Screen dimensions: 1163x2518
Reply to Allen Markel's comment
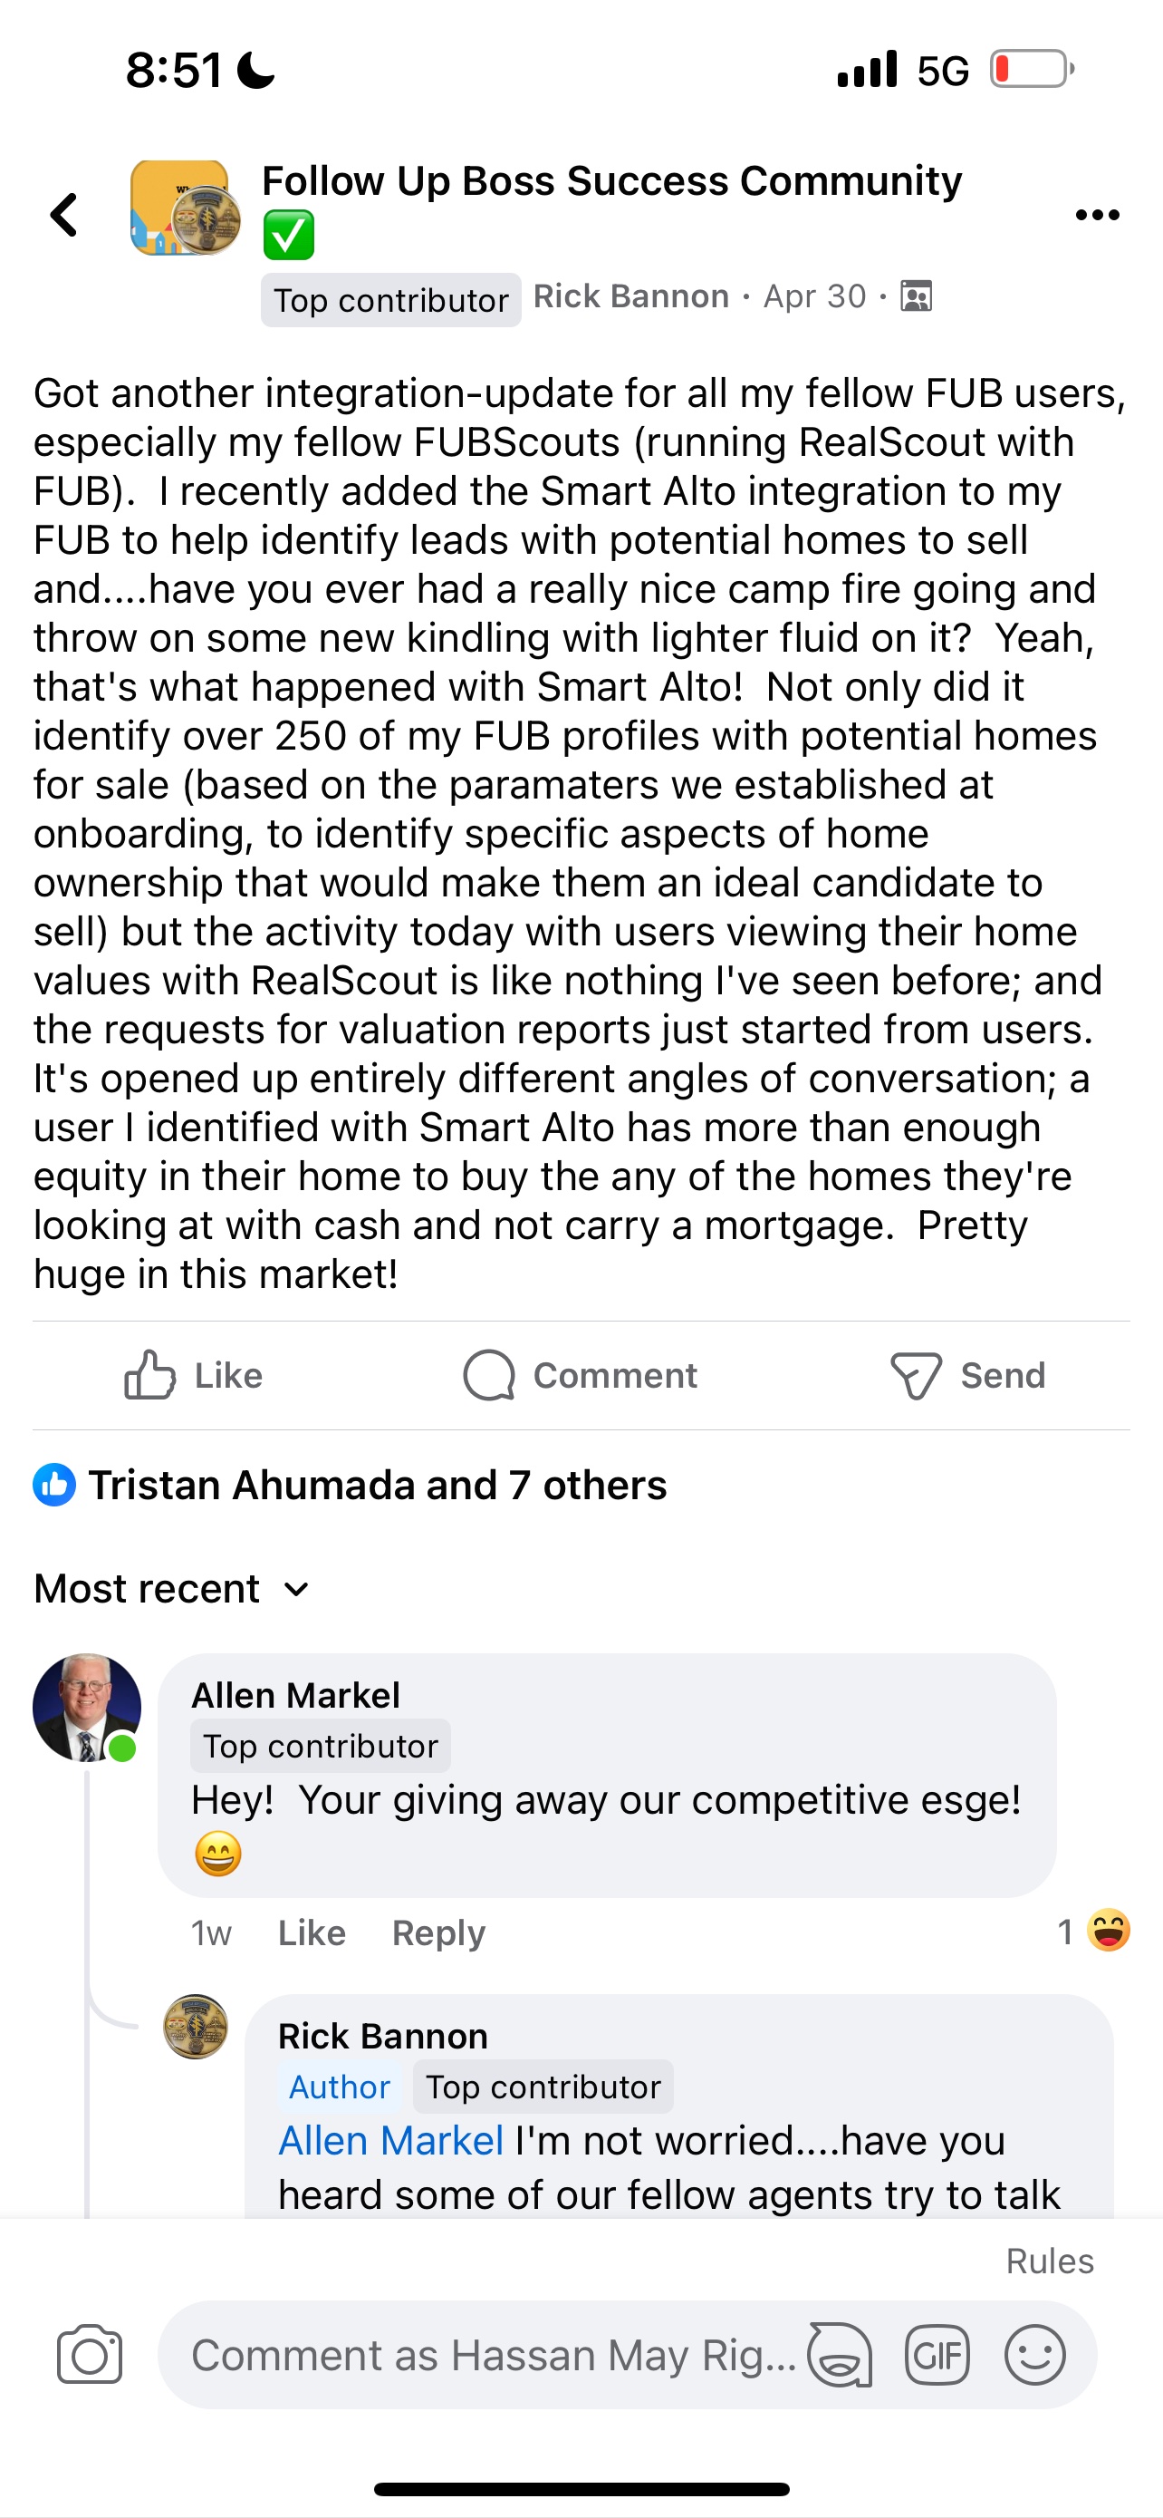click(438, 1932)
